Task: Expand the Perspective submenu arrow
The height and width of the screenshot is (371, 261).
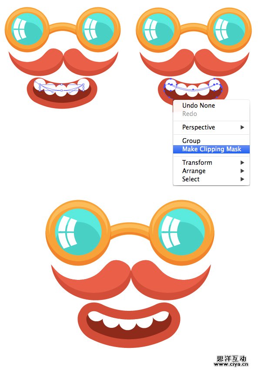Action: click(x=242, y=127)
